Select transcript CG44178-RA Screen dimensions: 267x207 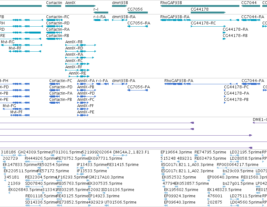pyautogui.click(x=235, y=29)
